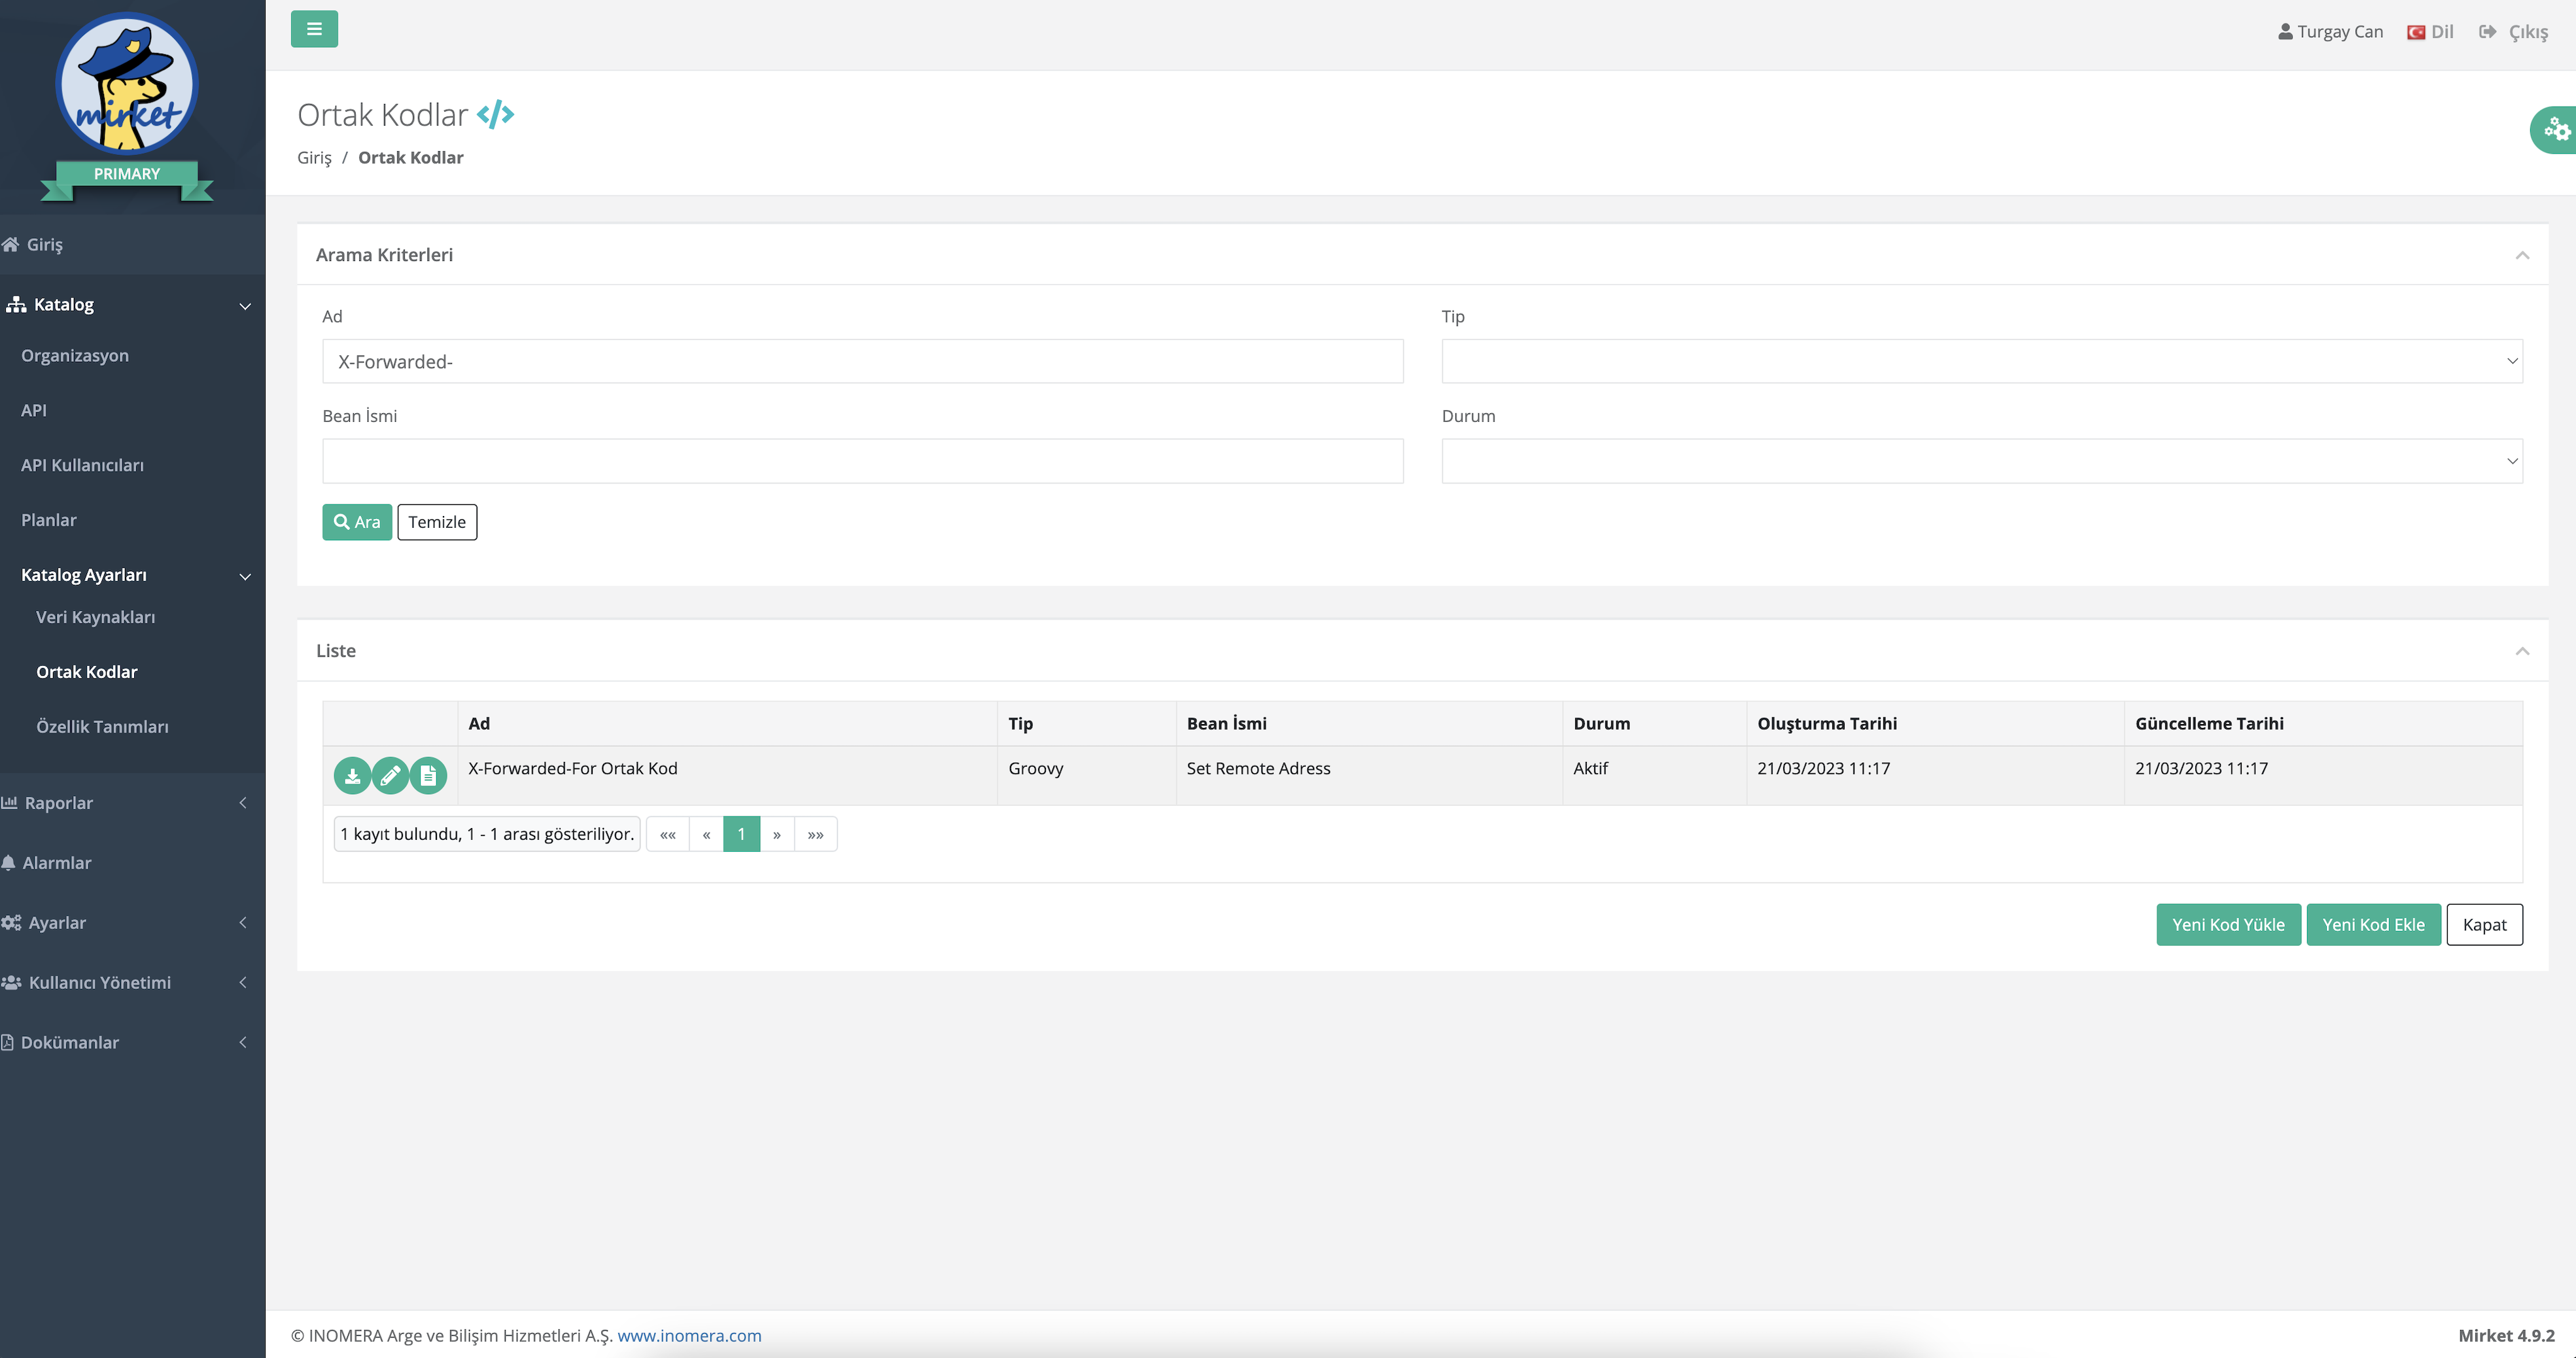Go to previous page with « button
This screenshot has height=1358, width=2576.
pyautogui.click(x=706, y=834)
